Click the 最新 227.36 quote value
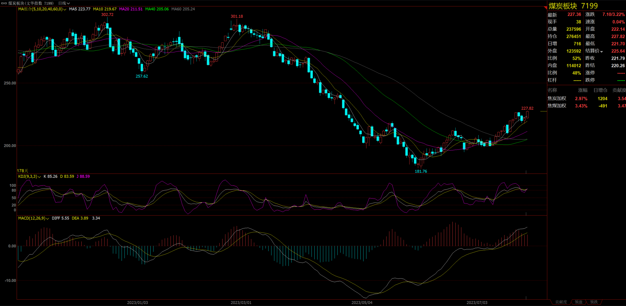The height and width of the screenshot is (306, 626). click(574, 15)
